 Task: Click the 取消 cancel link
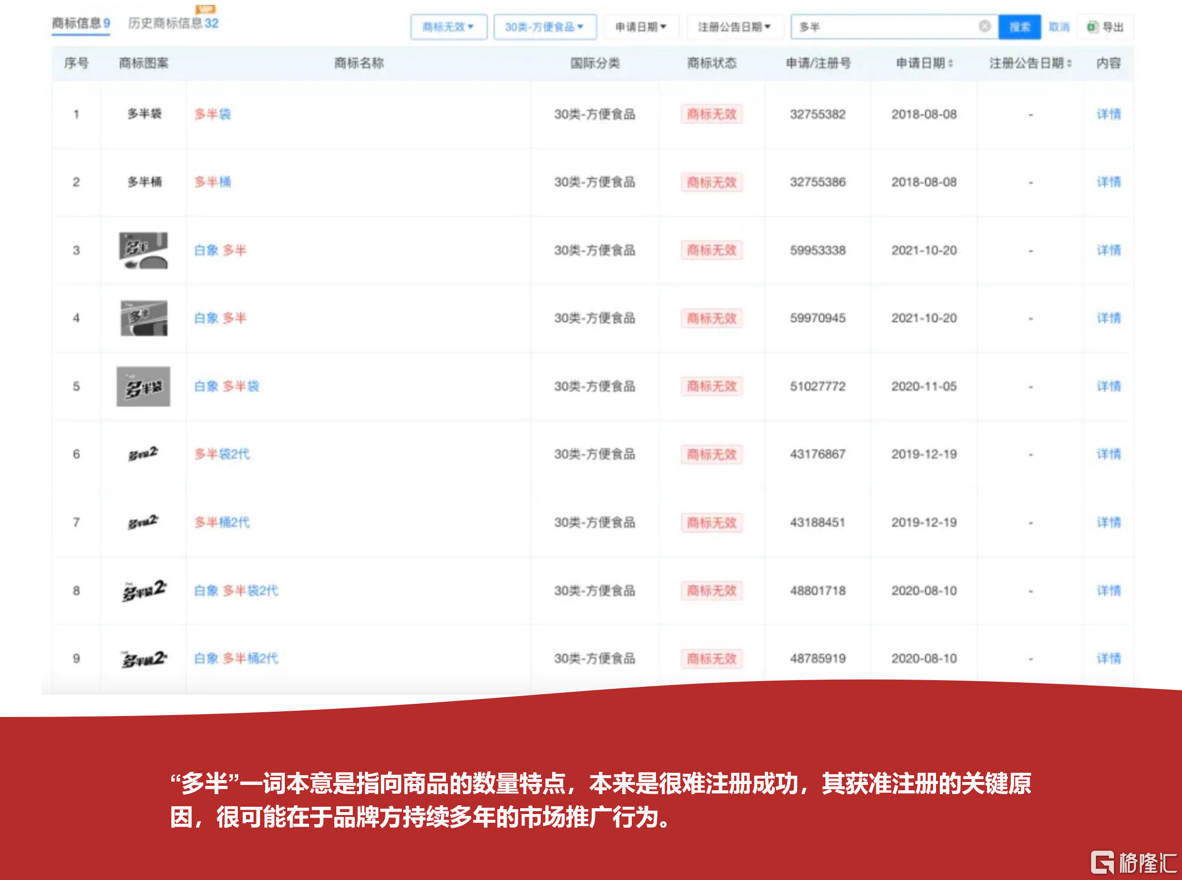1059,27
